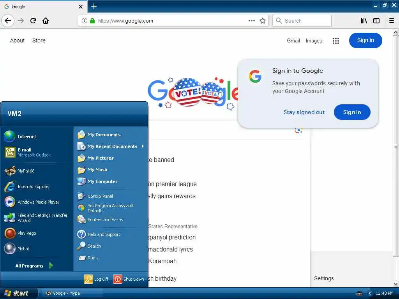Bookmark this page with star icon
The width and height of the screenshot is (399, 299).
click(263, 21)
